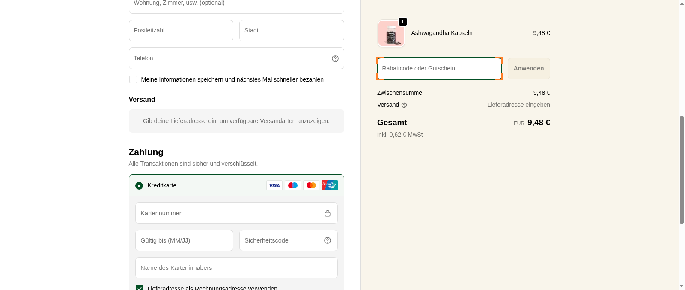
Task: Select the Maestro payment icon
Action: tap(293, 185)
